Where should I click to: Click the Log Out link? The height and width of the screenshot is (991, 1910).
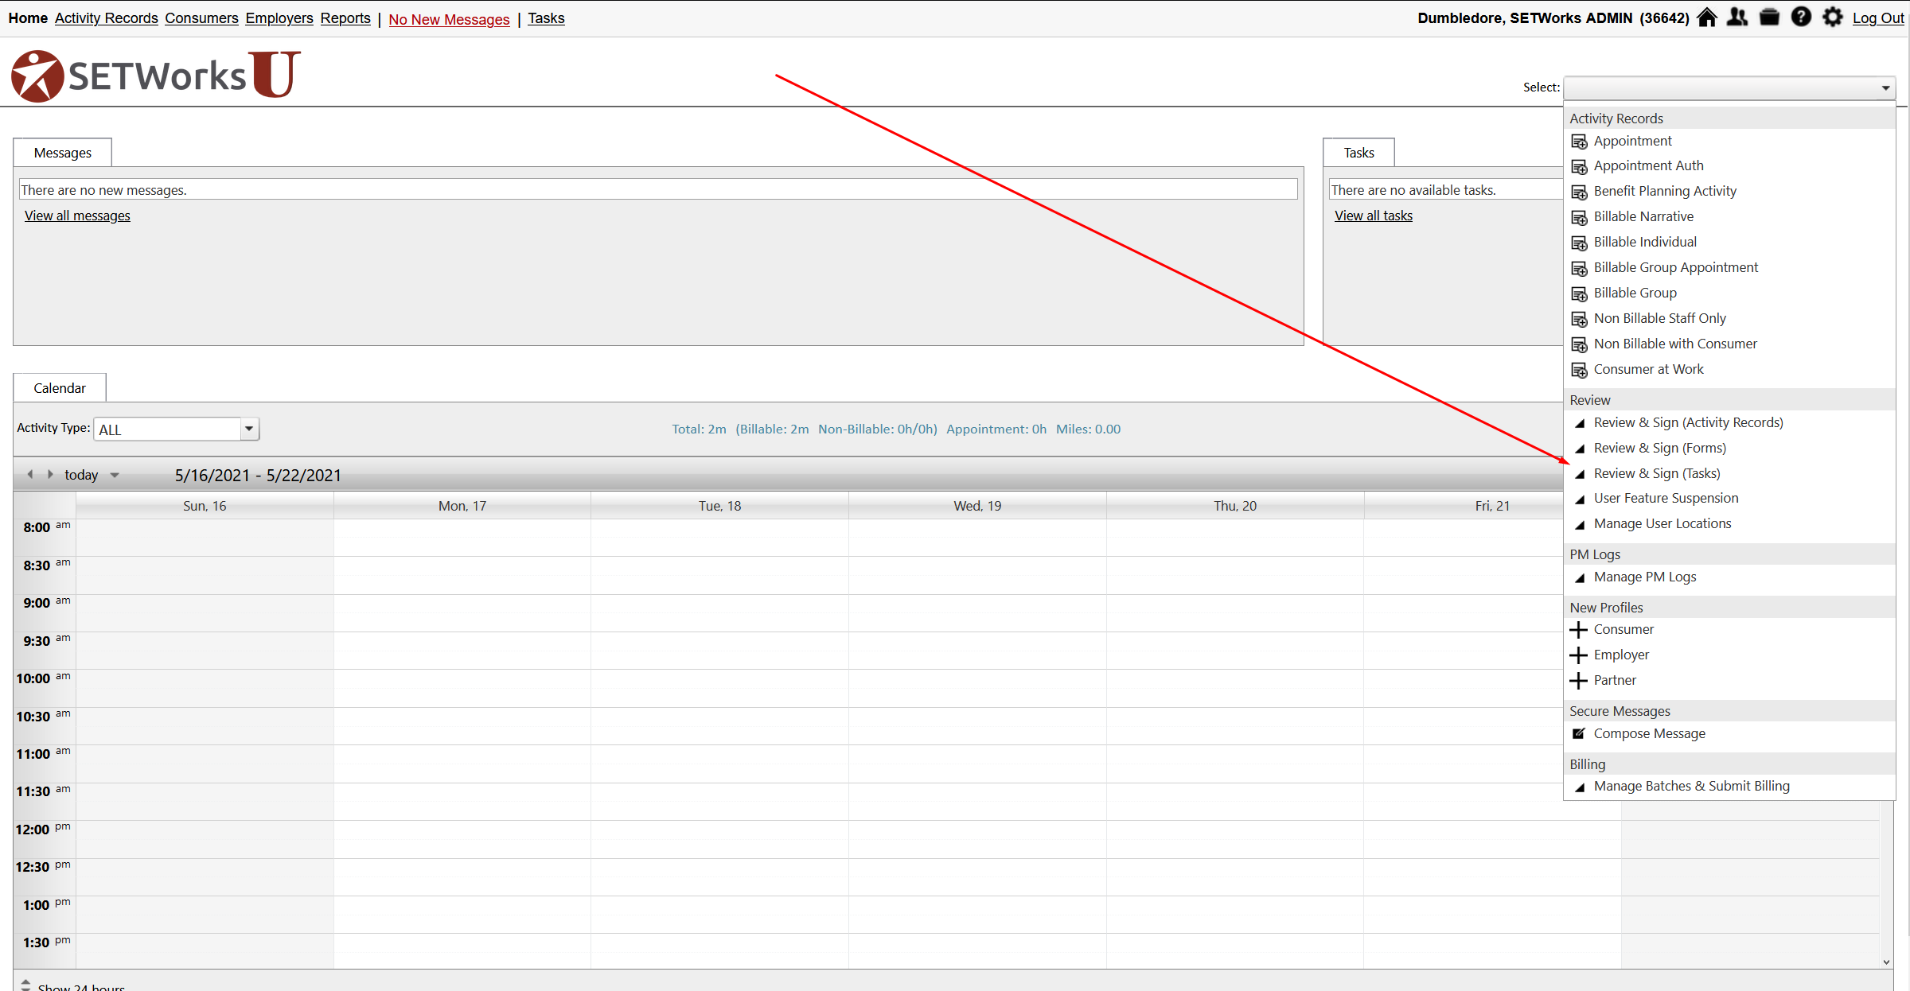click(x=1877, y=18)
